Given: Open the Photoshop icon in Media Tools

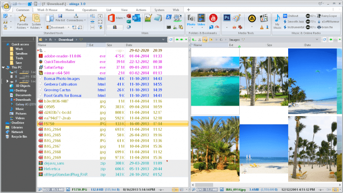Looking at the screenshot, I should (227, 18).
